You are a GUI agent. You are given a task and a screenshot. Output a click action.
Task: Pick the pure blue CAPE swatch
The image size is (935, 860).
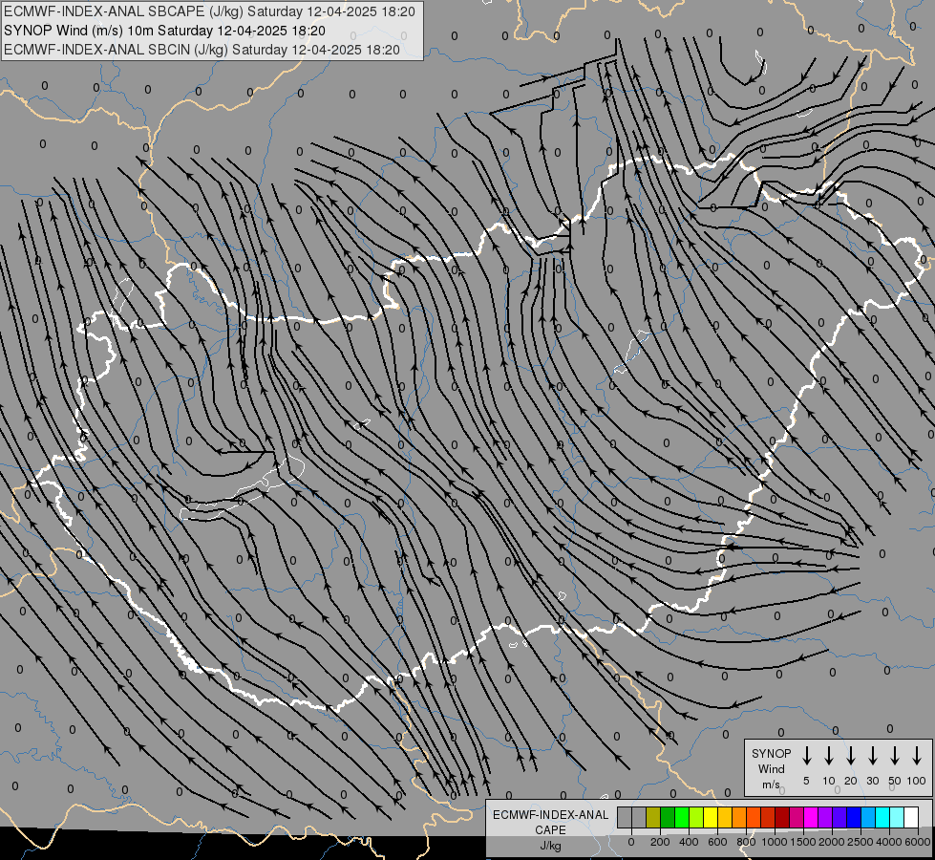click(x=854, y=817)
